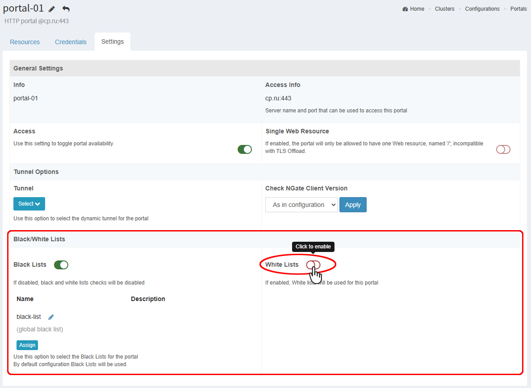Click the Name column header
Viewport: 531px width, 388px height.
[x=25, y=299]
